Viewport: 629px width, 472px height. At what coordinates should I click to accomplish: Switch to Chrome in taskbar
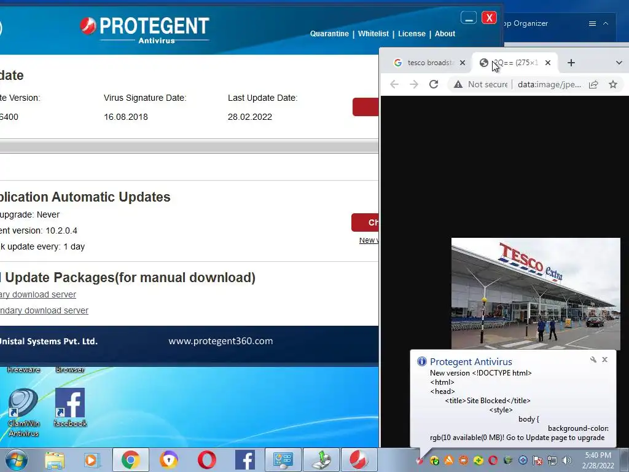point(130,460)
